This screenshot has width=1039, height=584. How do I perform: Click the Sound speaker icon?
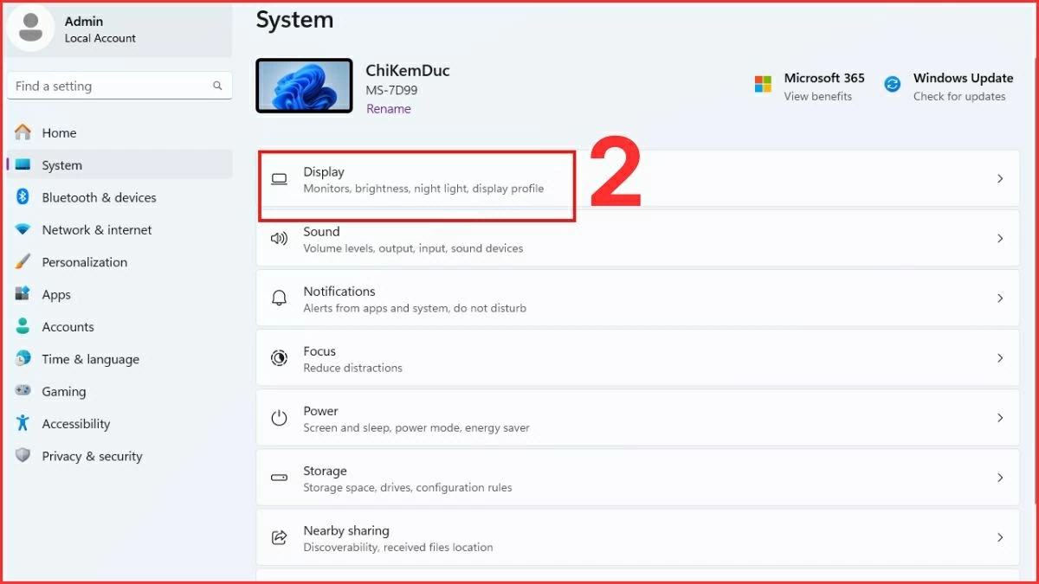pos(279,239)
